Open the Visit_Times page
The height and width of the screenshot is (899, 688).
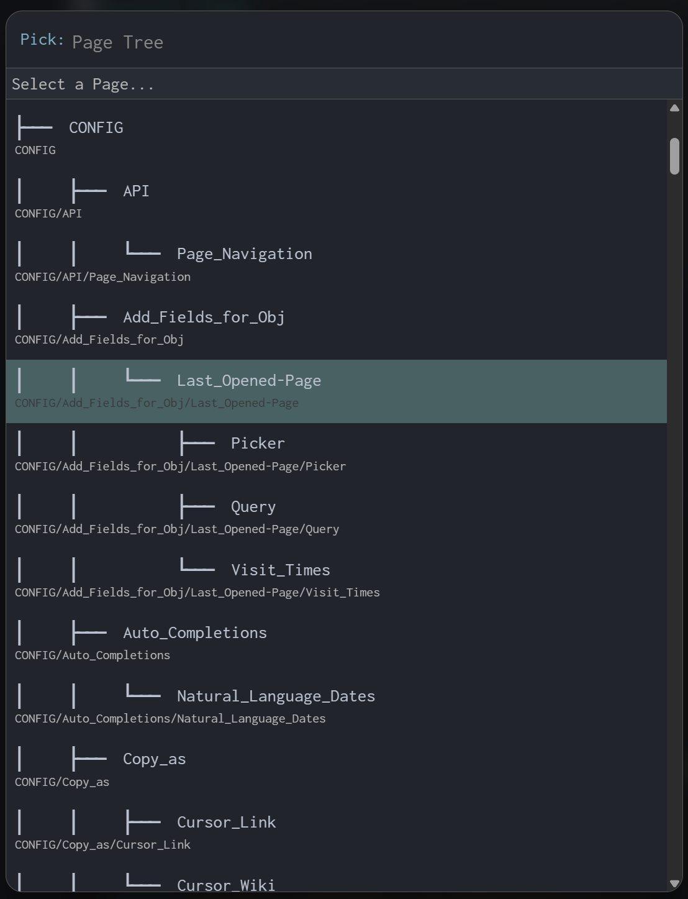[280, 570]
